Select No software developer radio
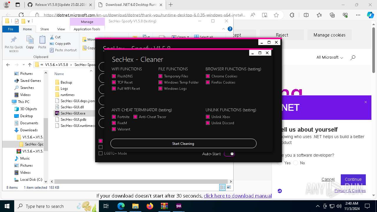This screenshot has height=212, width=377. pyautogui.click(x=296, y=163)
